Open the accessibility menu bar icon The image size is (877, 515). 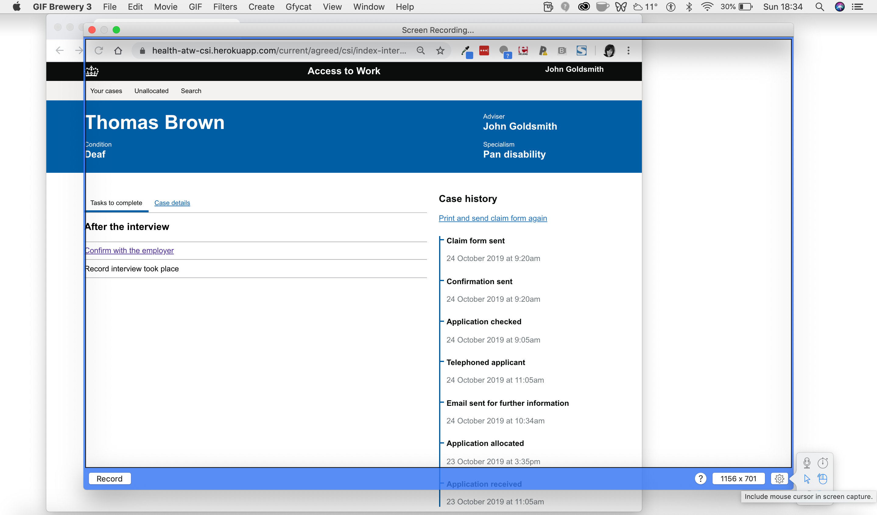pos(671,7)
